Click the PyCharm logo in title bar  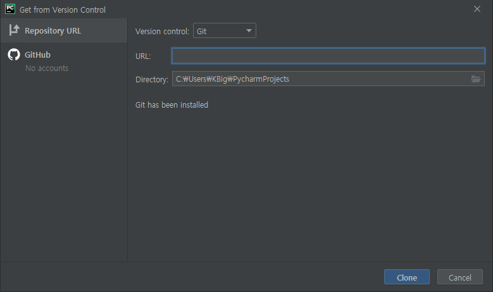pyautogui.click(x=10, y=9)
